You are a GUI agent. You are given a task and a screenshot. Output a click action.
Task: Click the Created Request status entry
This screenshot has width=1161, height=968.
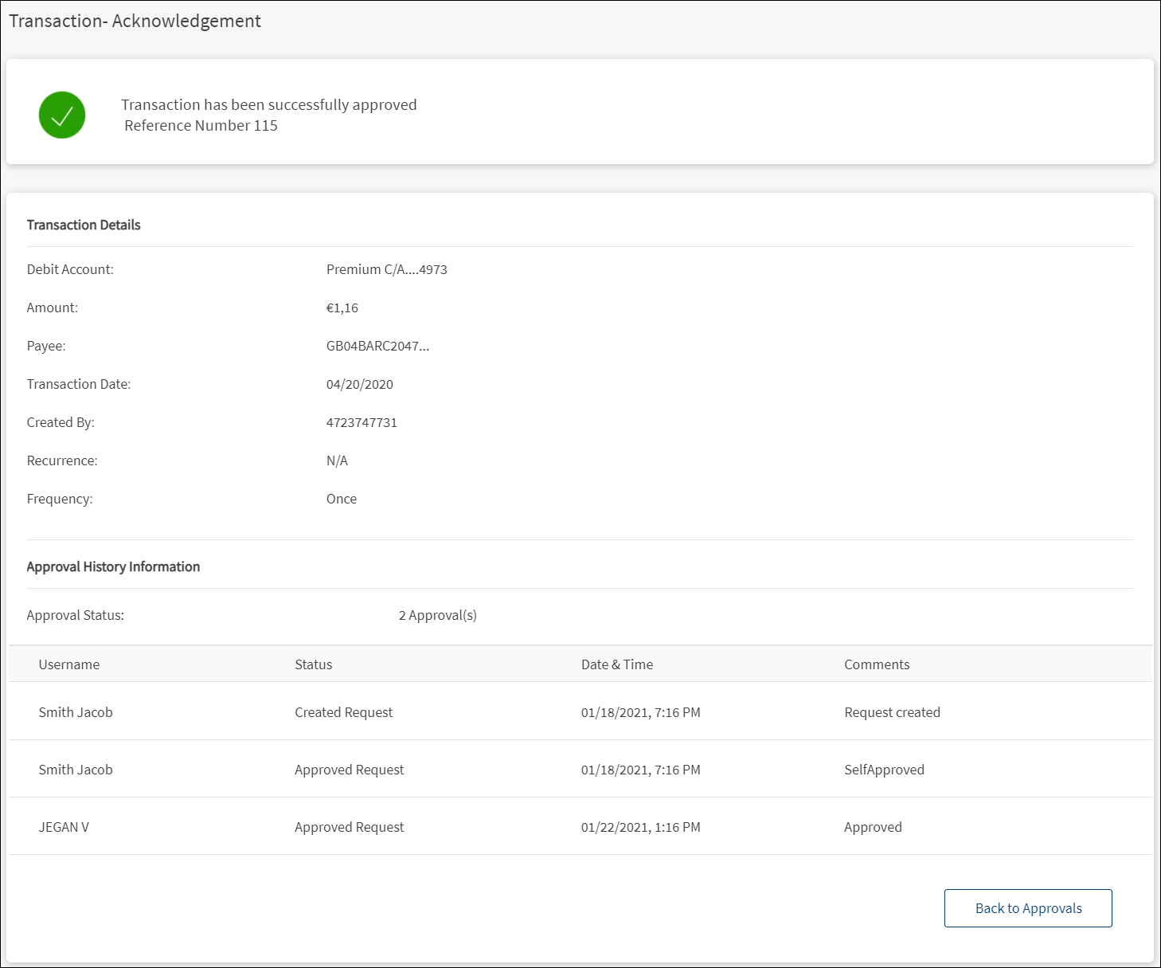pyautogui.click(x=344, y=712)
